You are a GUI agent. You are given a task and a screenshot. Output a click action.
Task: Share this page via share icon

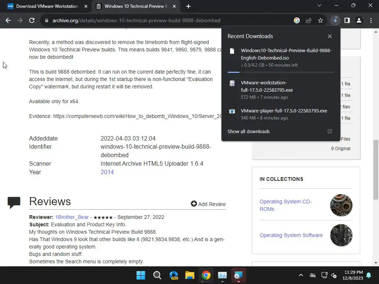click(x=309, y=21)
